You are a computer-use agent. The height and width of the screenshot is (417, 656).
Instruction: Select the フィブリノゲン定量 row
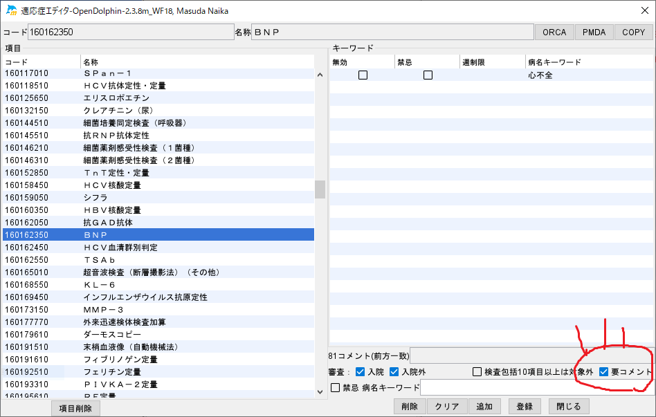(158, 360)
